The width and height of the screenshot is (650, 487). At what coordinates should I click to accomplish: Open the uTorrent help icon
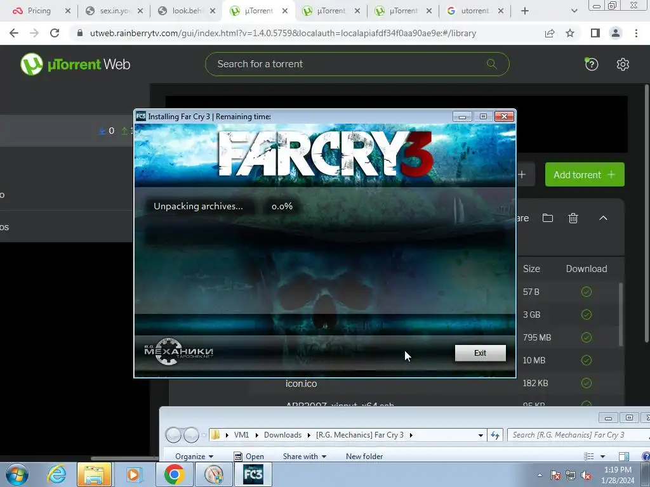pyautogui.click(x=591, y=64)
